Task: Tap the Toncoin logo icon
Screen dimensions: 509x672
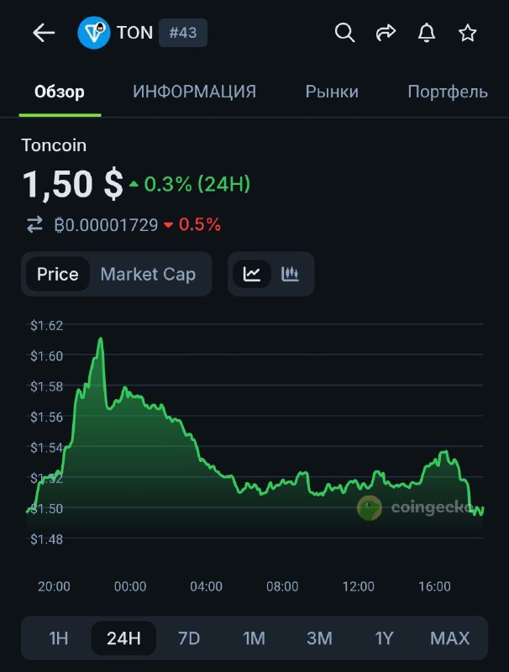Action: coord(92,33)
